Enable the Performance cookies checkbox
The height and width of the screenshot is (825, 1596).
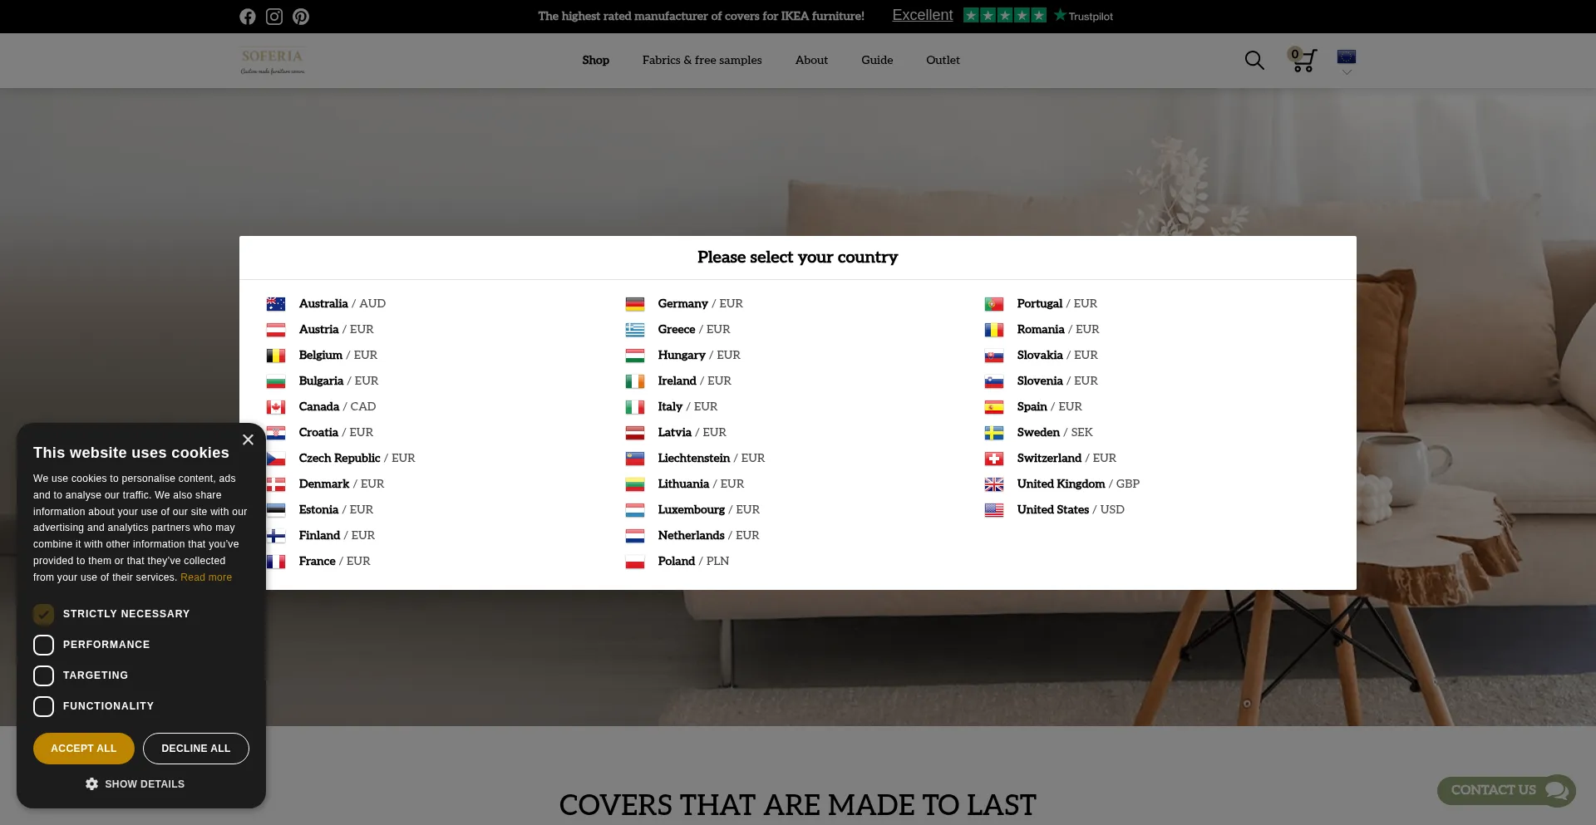click(43, 645)
